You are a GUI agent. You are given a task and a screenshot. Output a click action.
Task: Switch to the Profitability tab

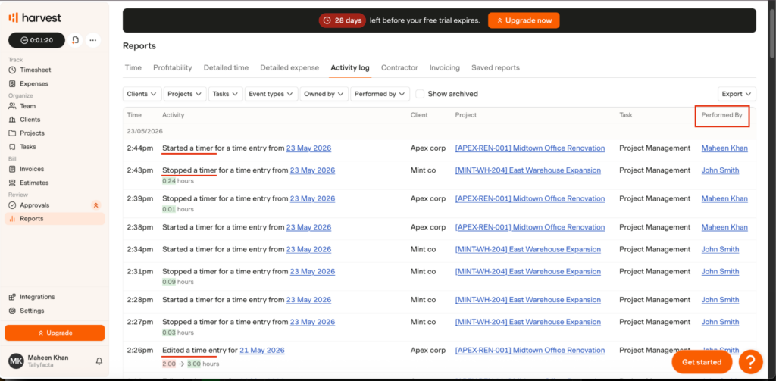[173, 67]
